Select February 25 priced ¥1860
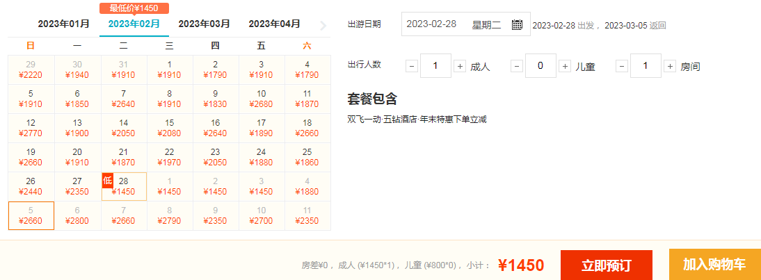This screenshot has height=280, width=761. tap(307, 157)
